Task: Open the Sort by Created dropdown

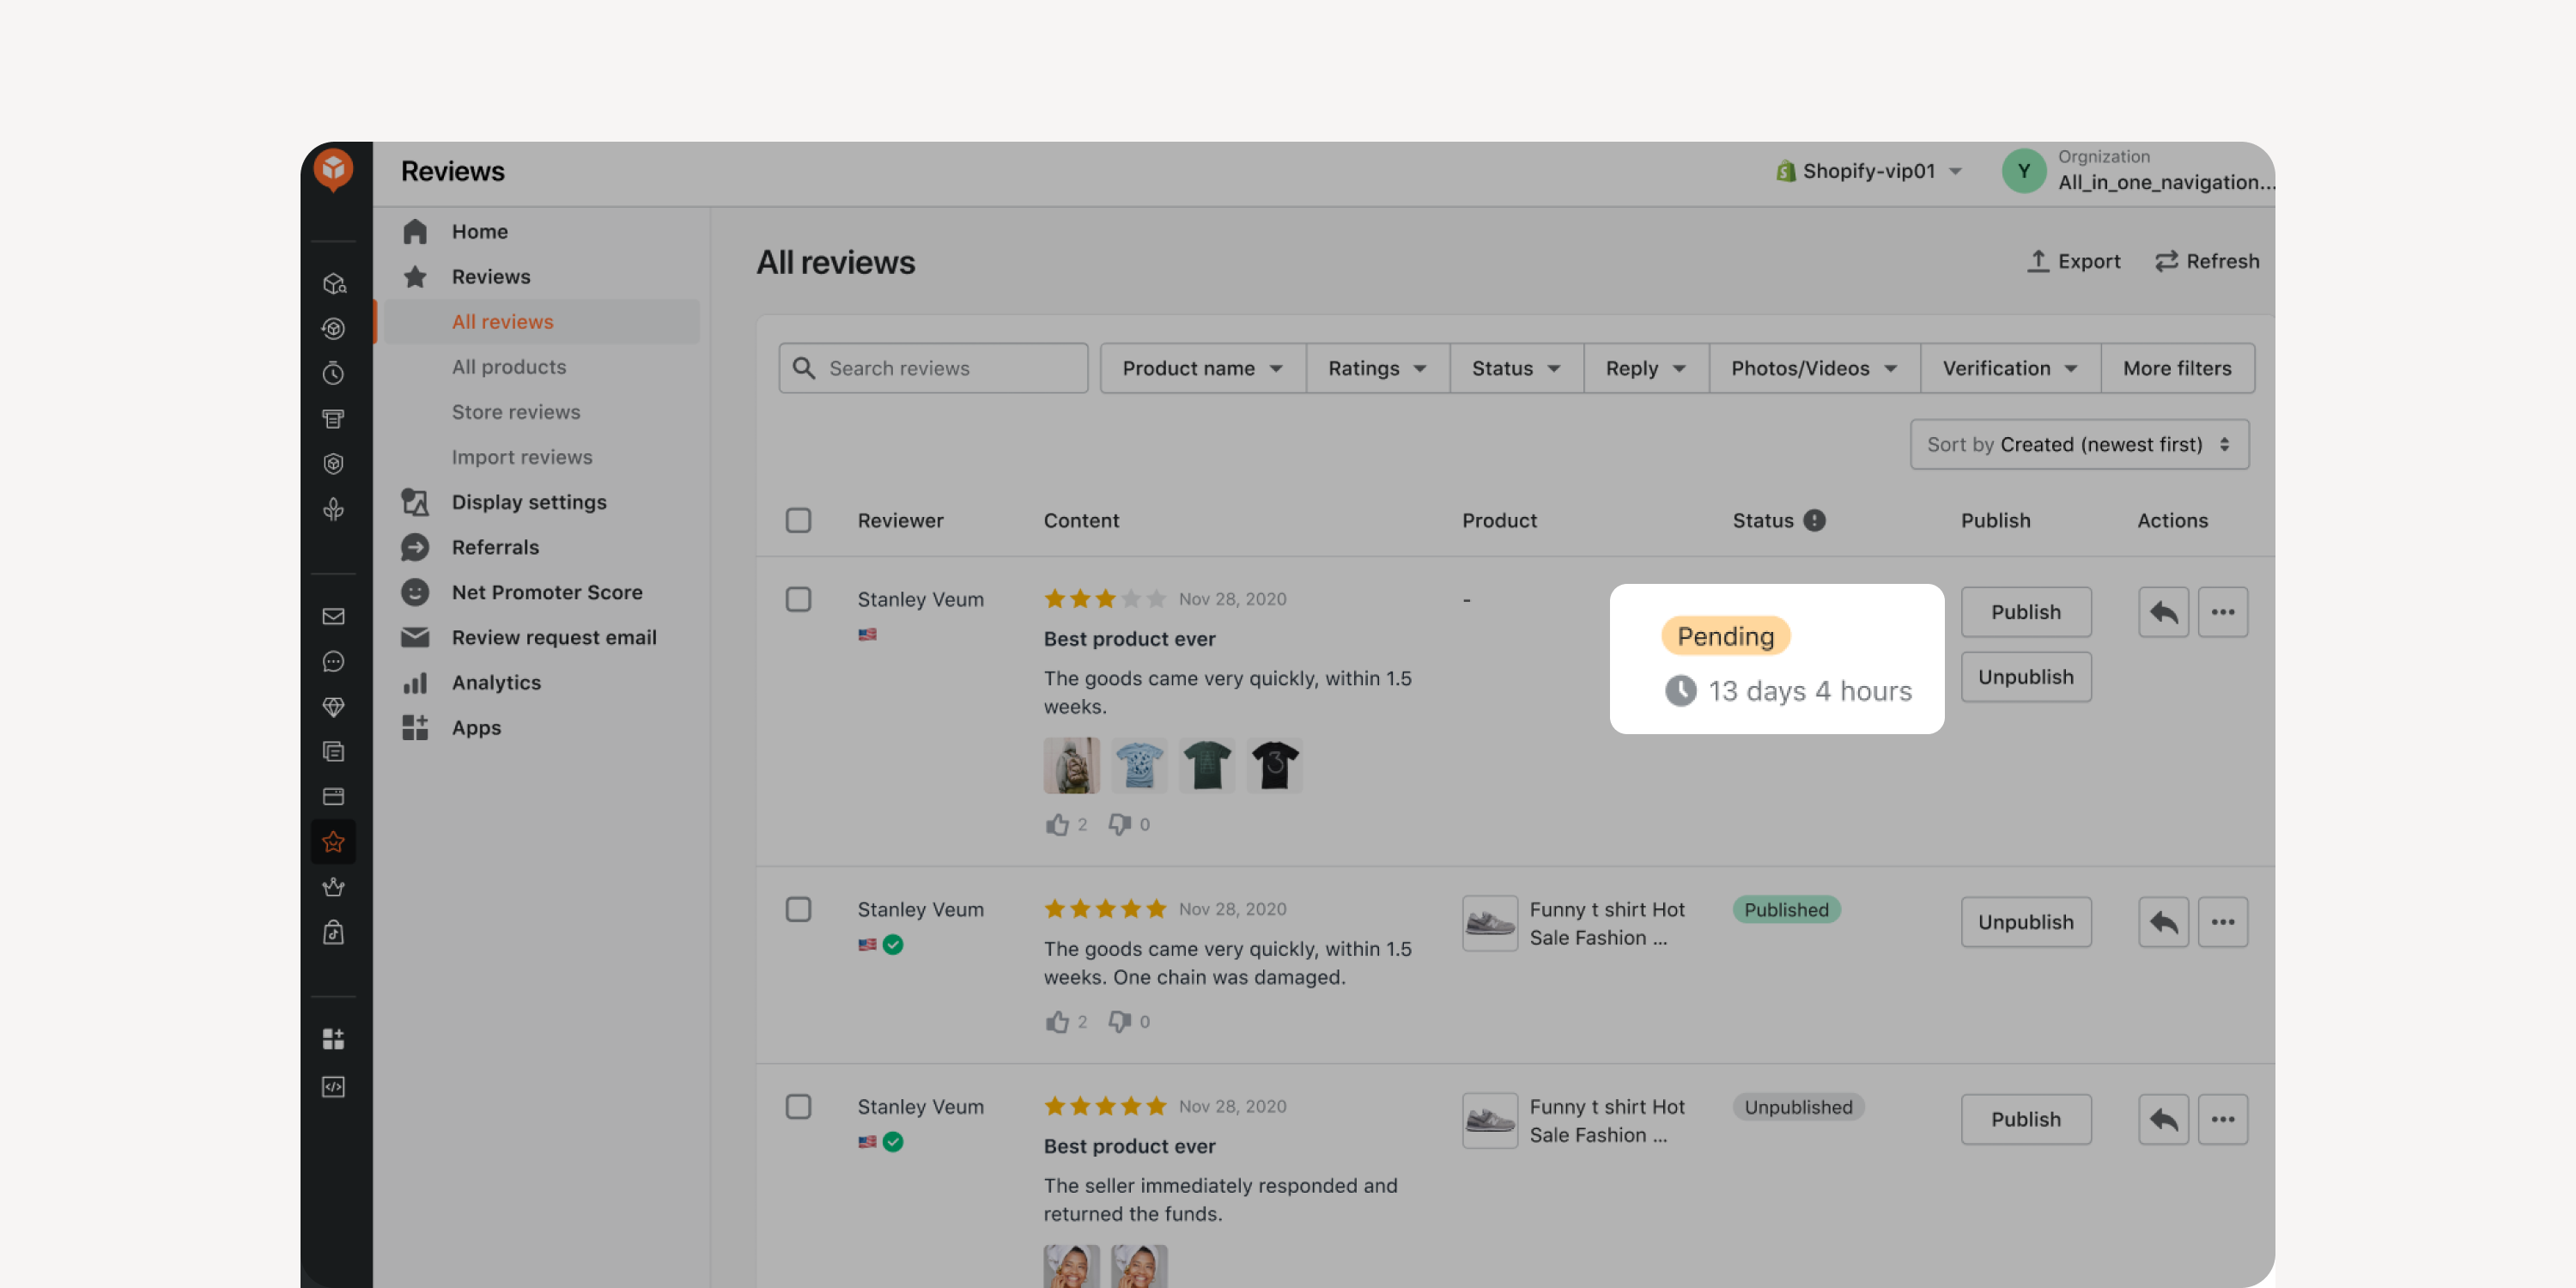Action: click(x=2079, y=444)
